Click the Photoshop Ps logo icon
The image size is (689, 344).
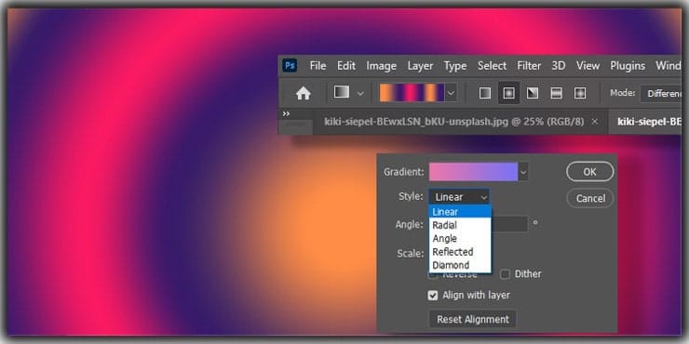(290, 66)
